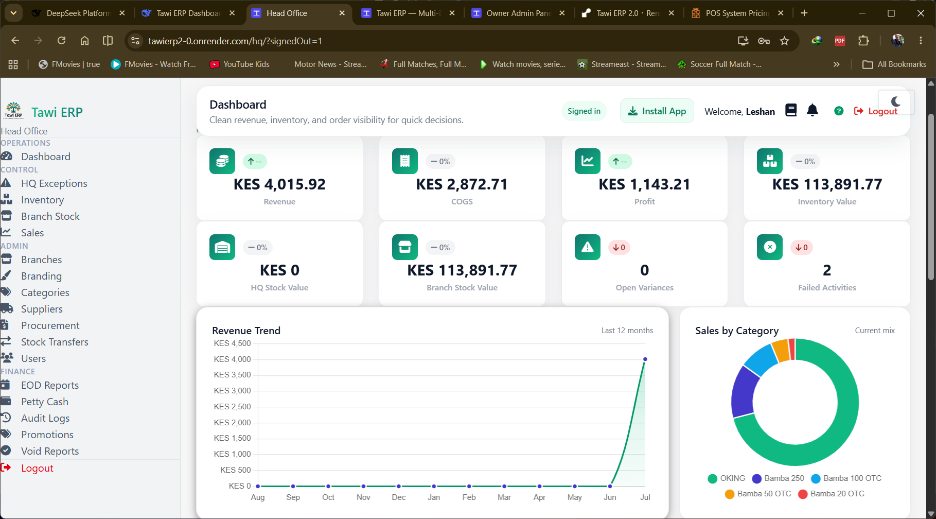936x519 pixels.
Task: Click the Audit Logs history icon
Action: (6, 418)
